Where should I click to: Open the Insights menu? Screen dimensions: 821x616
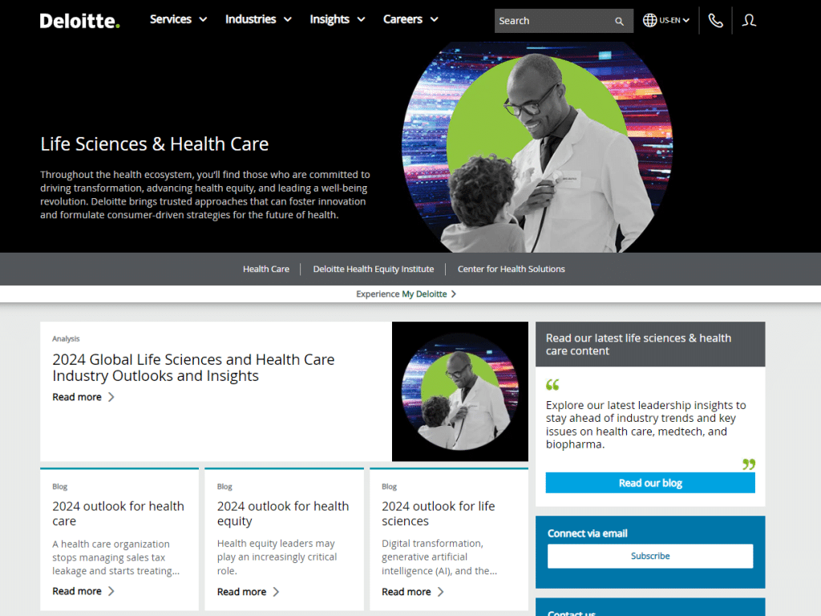[x=330, y=19]
